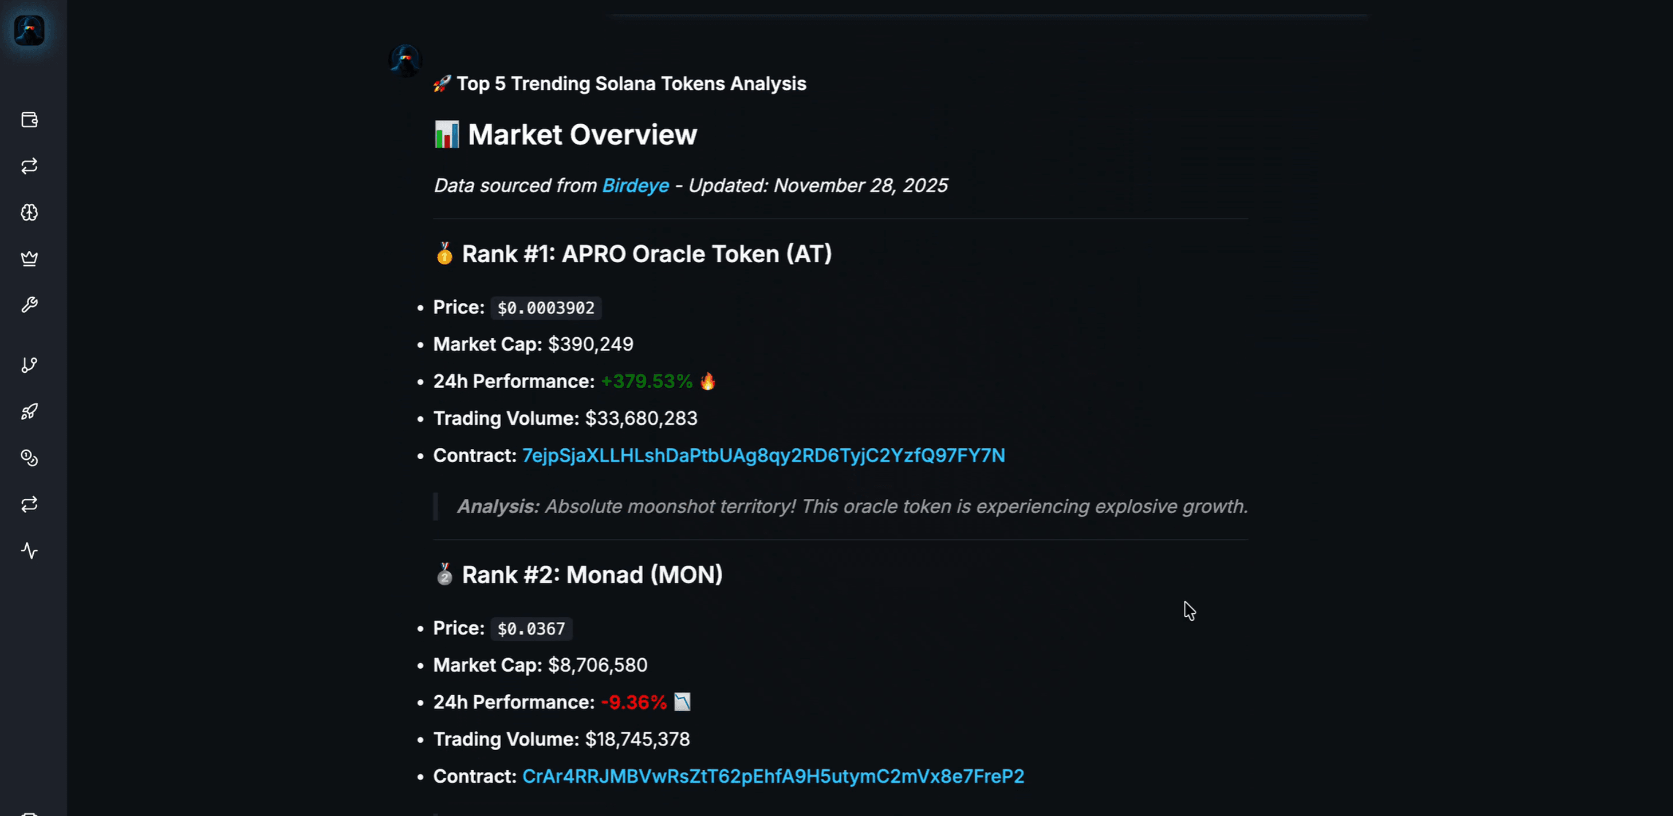
Task: Click the app logo avatar in sidebar
Action: click(29, 30)
